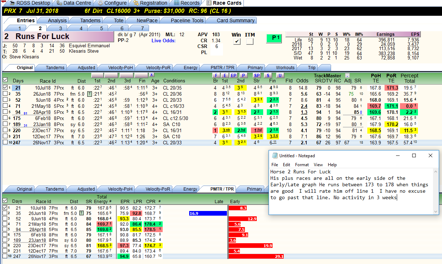
Task: Maximize the Notepad window
Action: point(414,155)
